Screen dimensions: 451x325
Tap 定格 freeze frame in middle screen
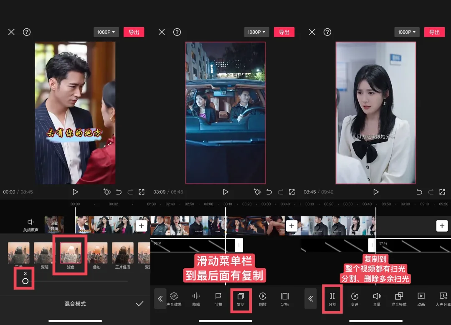(x=285, y=299)
